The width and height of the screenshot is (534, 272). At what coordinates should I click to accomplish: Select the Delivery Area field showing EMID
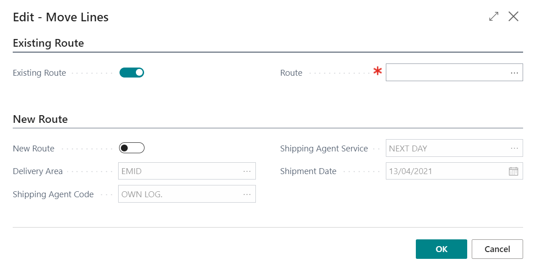point(180,171)
